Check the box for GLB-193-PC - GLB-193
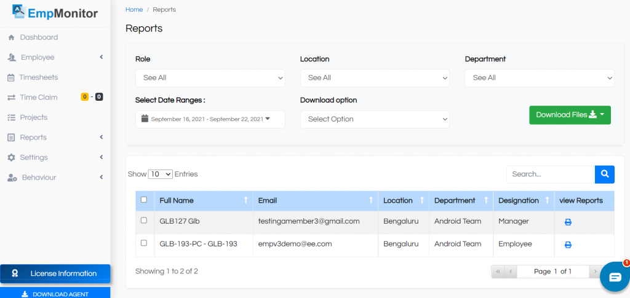 pyautogui.click(x=144, y=243)
